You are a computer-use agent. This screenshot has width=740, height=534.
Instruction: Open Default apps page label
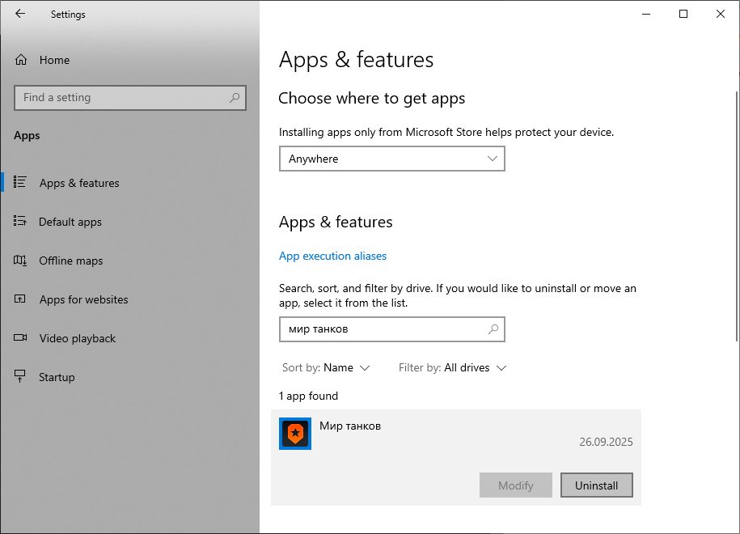point(70,222)
